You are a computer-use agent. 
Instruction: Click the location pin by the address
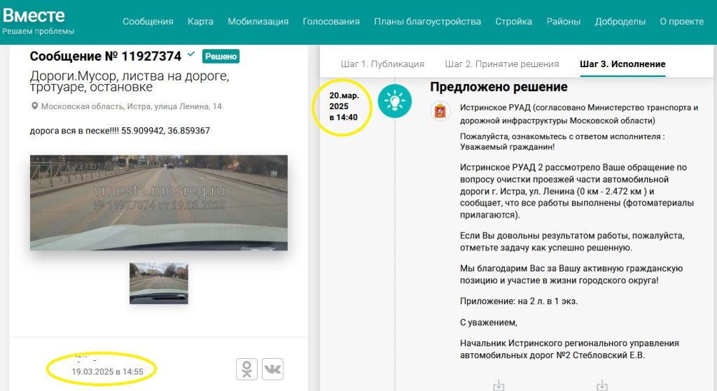click(x=34, y=106)
